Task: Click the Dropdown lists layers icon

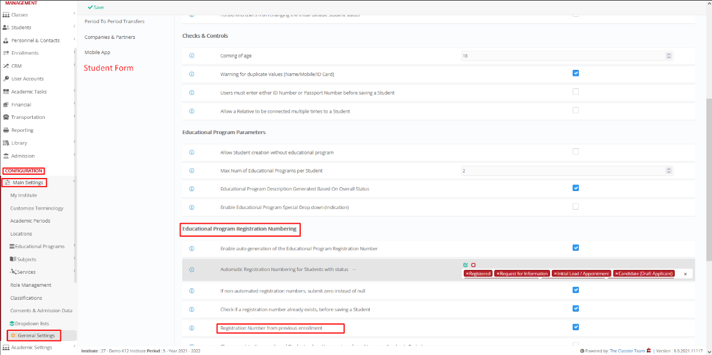Action: click(12, 323)
